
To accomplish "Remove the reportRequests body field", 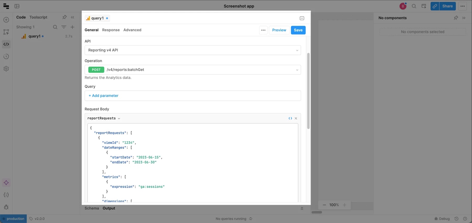I will [296, 118].
